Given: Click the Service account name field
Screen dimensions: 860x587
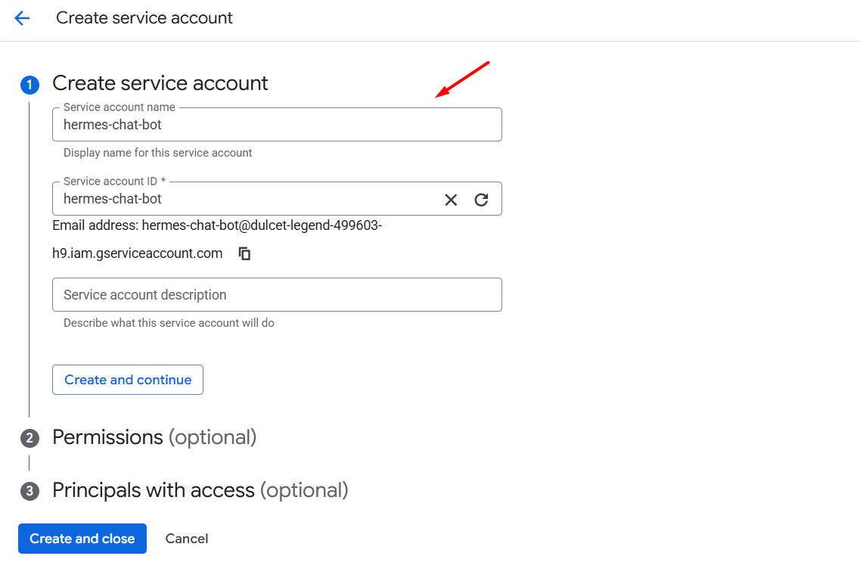Looking at the screenshot, I should [x=277, y=125].
